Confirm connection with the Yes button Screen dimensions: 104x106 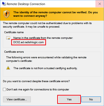(69, 99)
